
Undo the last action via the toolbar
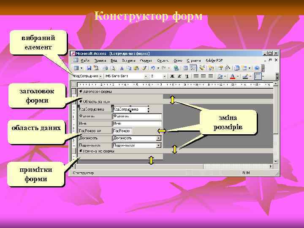click(x=153, y=68)
